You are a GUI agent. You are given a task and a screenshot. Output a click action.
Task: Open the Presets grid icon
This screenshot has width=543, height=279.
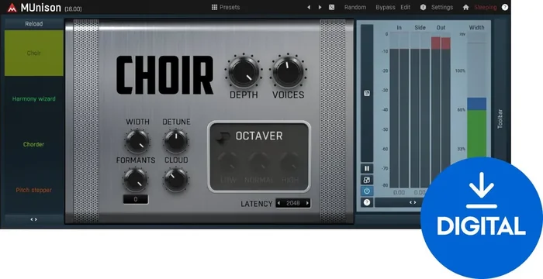(x=214, y=7)
